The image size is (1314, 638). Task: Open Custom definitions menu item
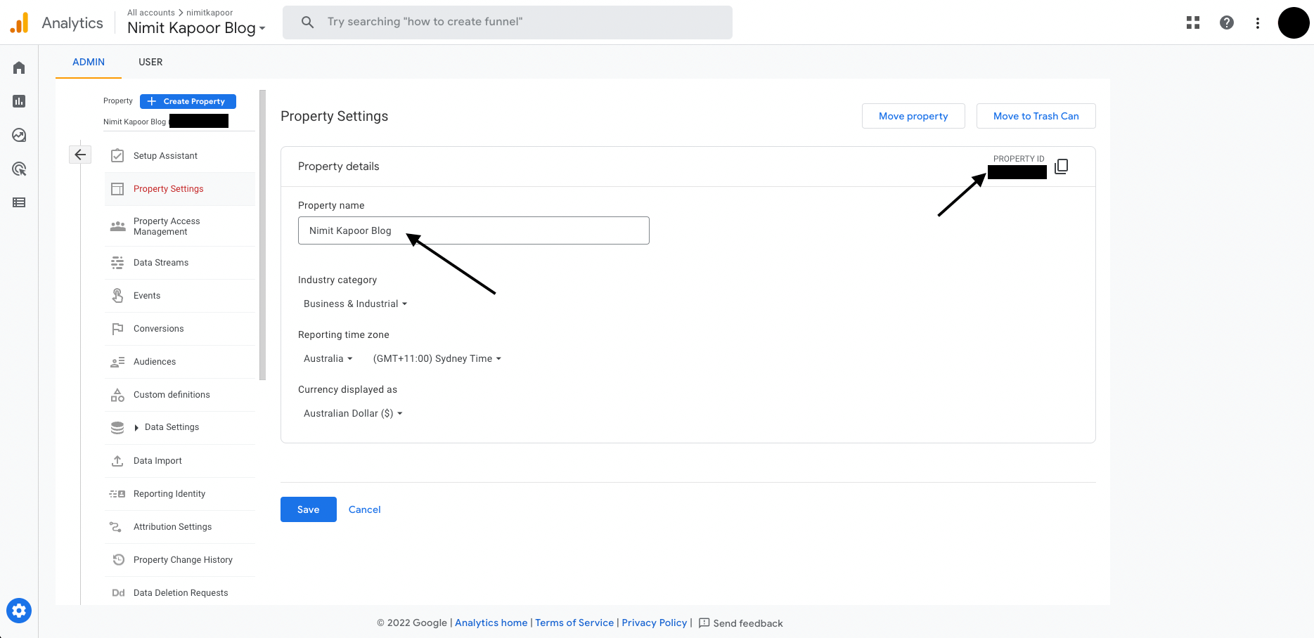[180, 395]
